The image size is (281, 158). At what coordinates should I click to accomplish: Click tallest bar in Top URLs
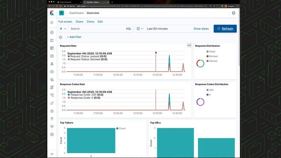[x=176, y=143]
